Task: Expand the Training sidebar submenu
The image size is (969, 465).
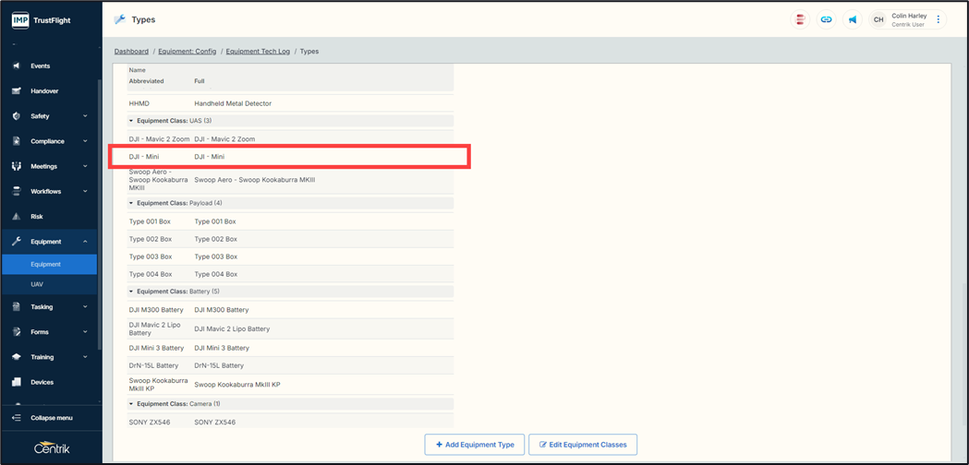Action: coord(85,357)
